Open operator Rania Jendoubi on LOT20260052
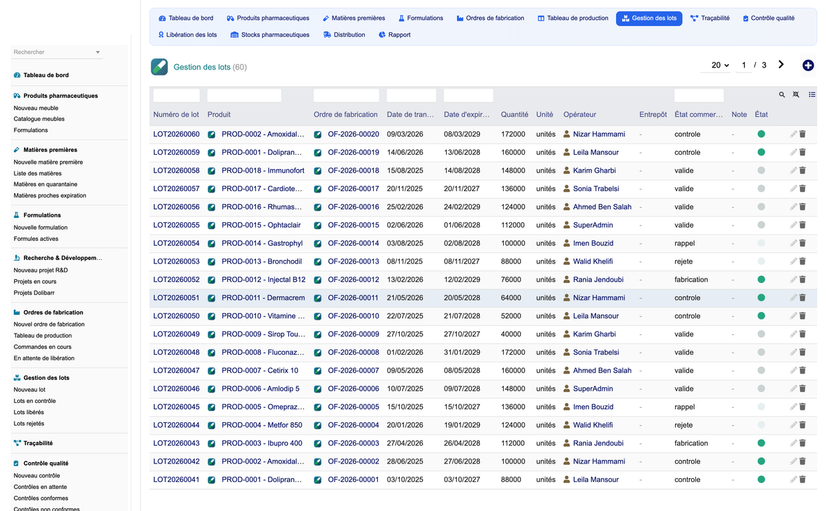Screen dimensions: 826x511 (598, 280)
